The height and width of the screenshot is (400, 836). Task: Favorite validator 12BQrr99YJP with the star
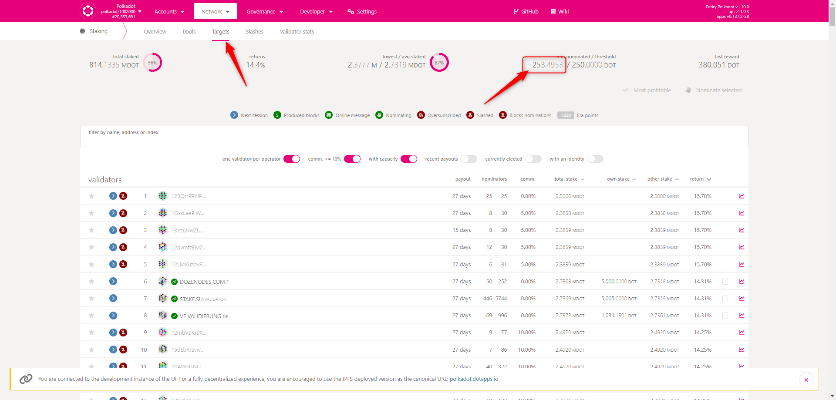coord(91,196)
